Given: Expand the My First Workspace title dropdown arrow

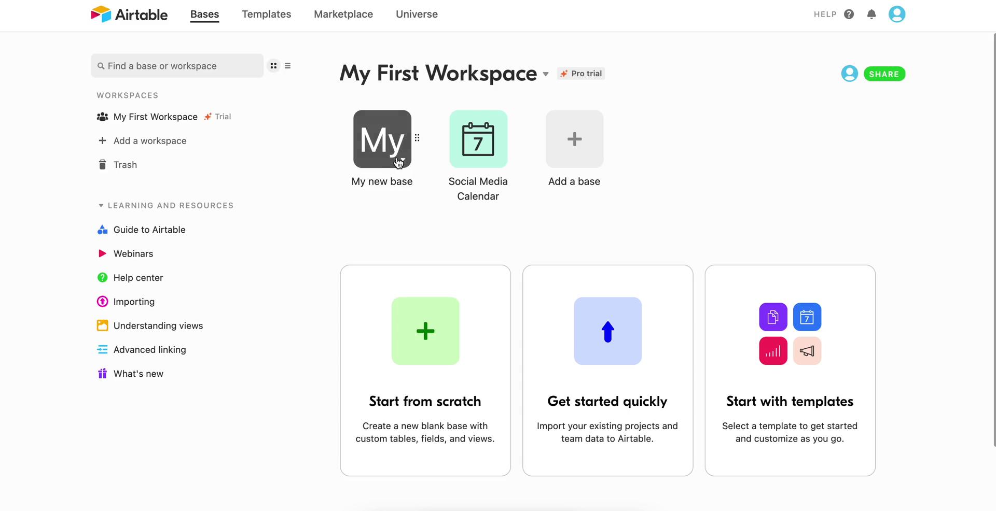Looking at the screenshot, I should coord(546,74).
